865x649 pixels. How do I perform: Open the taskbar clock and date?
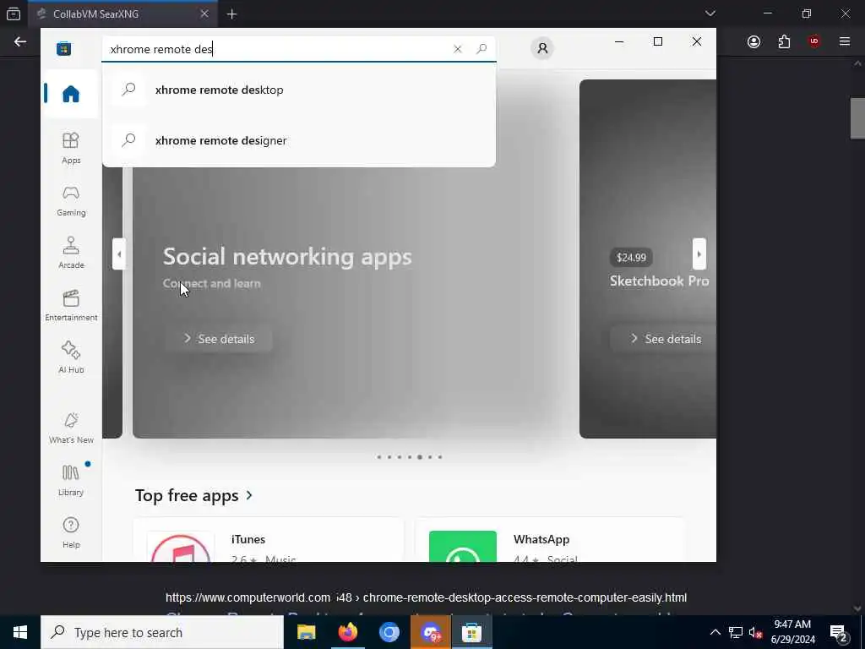[792, 632]
